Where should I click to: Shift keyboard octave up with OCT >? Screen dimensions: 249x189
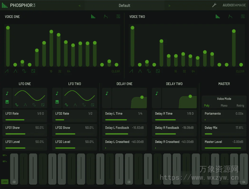(x=5, y=155)
